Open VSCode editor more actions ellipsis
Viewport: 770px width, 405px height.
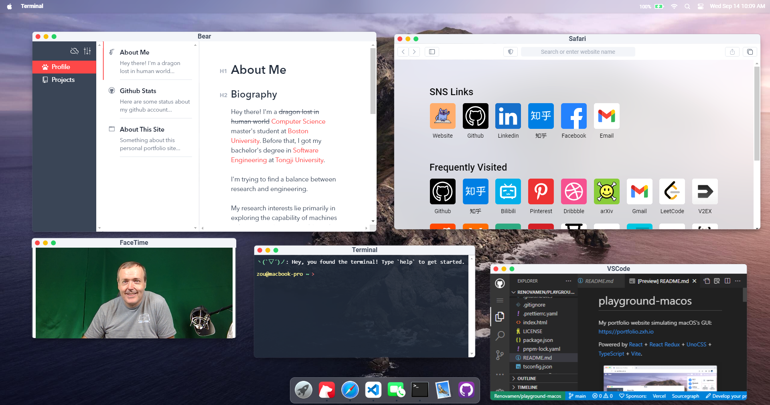click(x=738, y=281)
